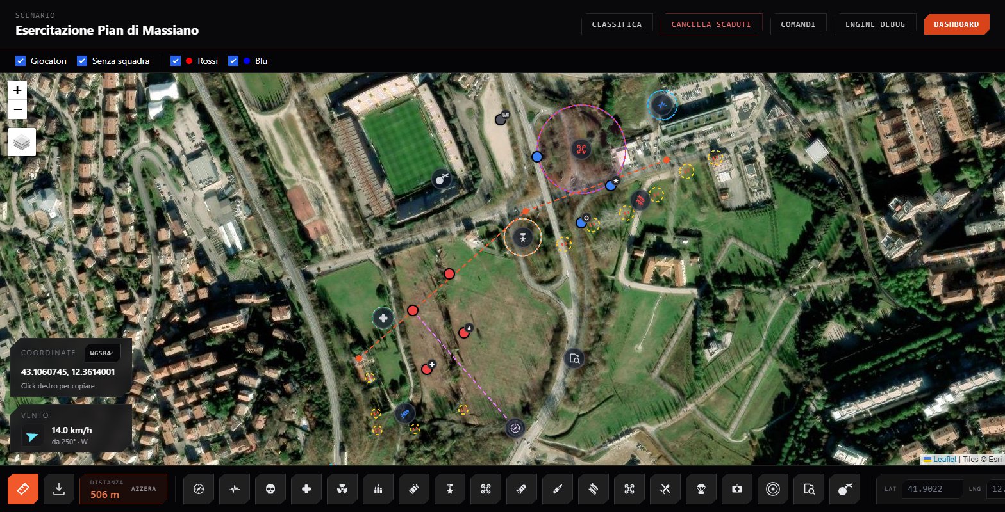This screenshot has width=1005, height=512.
Task: Zoom in the map with the plus button
Action: click(x=17, y=90)
